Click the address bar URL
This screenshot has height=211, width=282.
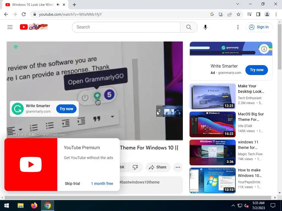pyautogui.click(x=70, y=14)
